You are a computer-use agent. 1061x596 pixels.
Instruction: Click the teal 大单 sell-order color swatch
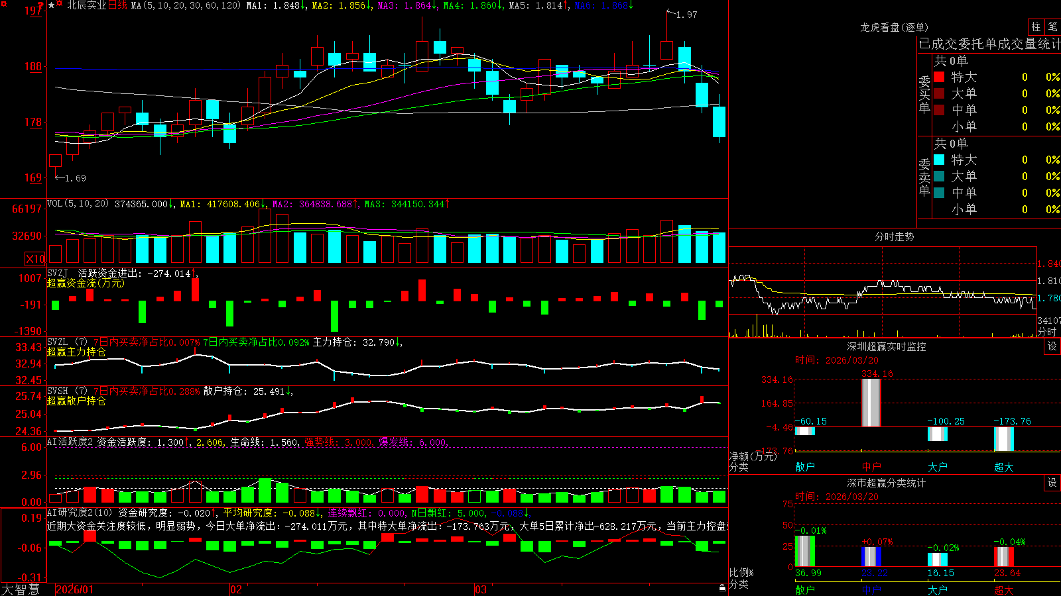[x=939, y=176]
